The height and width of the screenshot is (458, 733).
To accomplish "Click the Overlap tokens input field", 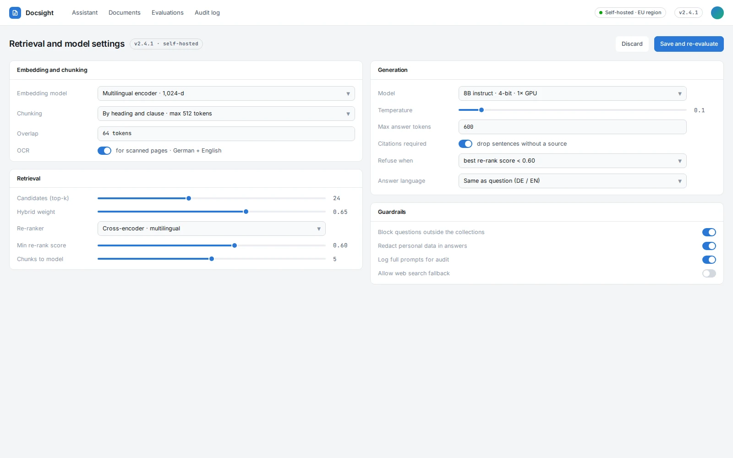I will pyautogui.click(x=226, y=134).
